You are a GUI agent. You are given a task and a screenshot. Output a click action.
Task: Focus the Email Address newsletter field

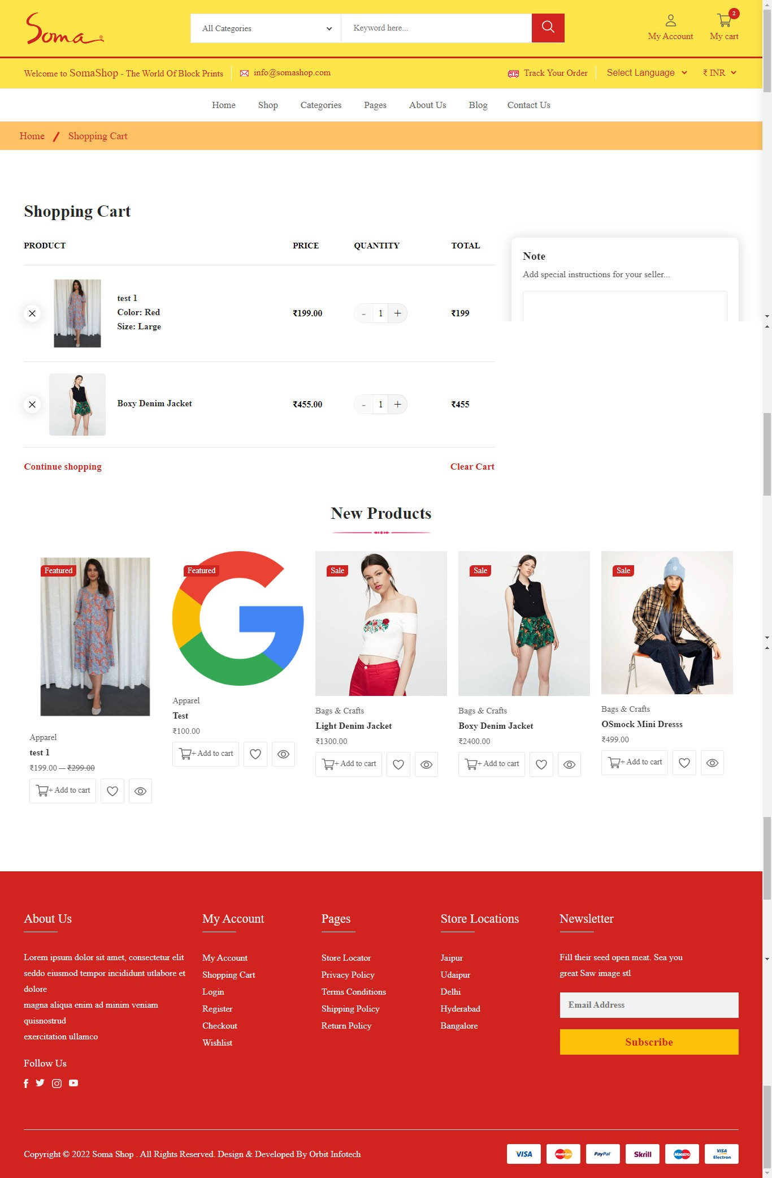pyautogui.click(x=649, y=1005)
